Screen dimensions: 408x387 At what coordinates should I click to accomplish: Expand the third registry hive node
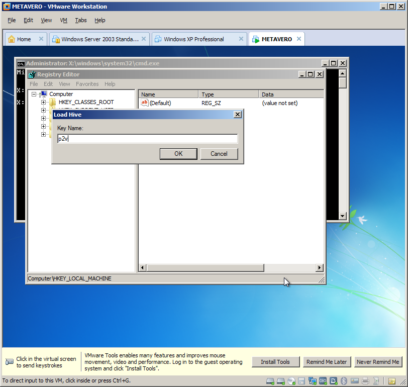click(x=43, y=118)
